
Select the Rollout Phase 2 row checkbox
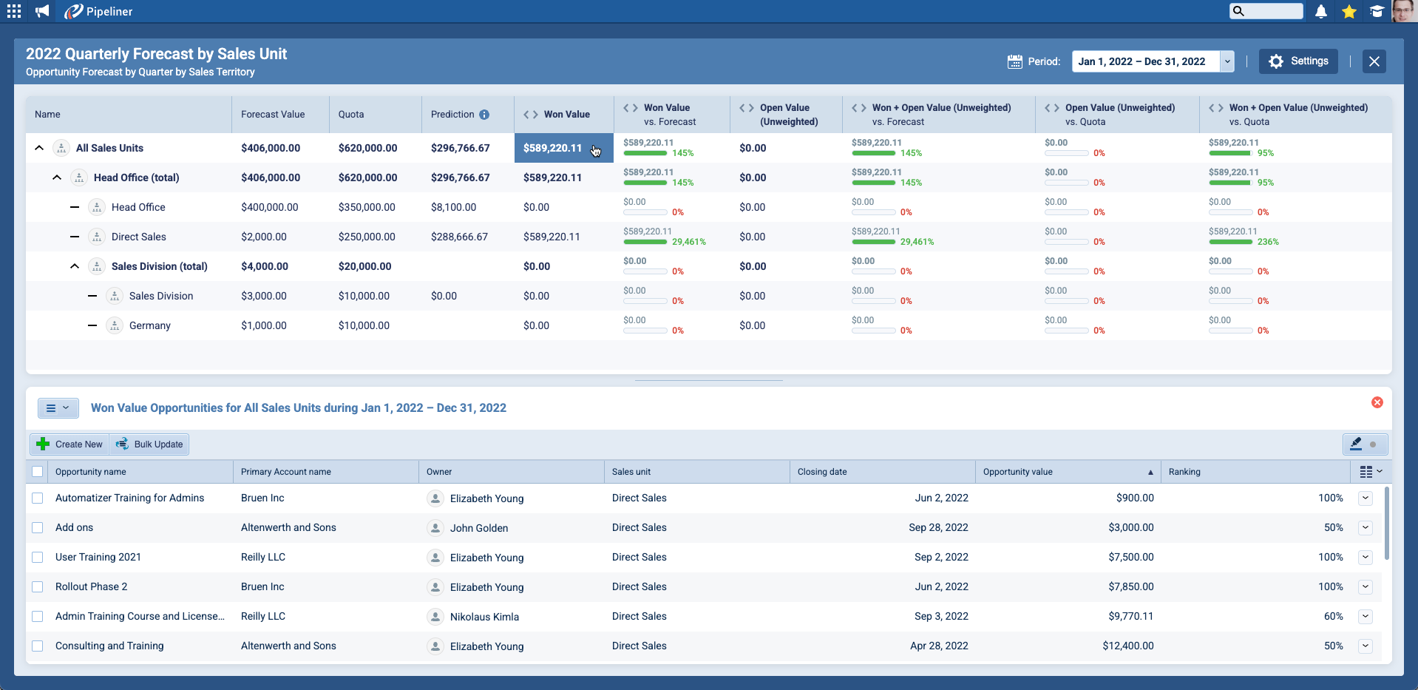38,587
